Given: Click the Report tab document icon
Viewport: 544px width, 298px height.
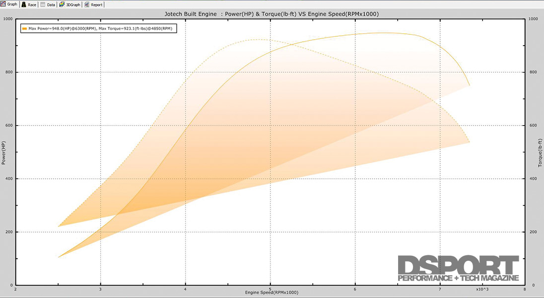Looking at the screenshot, I should (87, 4).
